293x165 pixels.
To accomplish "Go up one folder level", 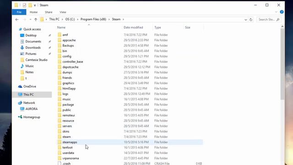I will [x=36, y=19].
